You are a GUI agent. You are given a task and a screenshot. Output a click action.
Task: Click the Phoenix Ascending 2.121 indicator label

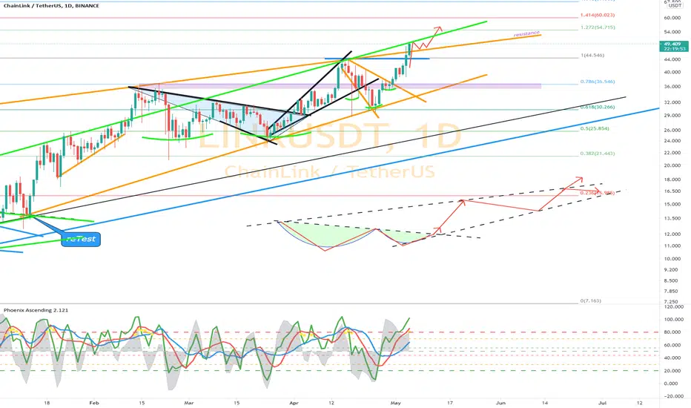36,310
